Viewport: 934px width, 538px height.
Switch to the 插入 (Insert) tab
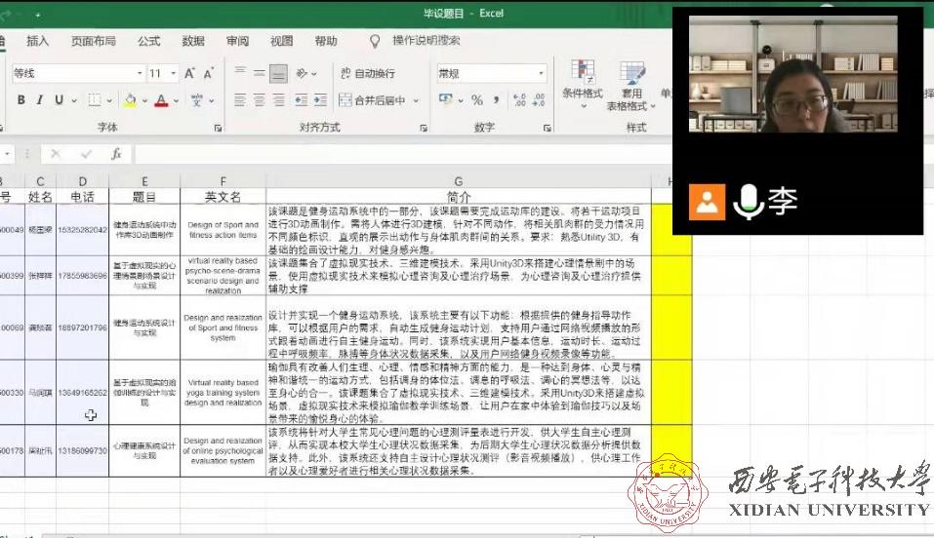coord(37,41)
